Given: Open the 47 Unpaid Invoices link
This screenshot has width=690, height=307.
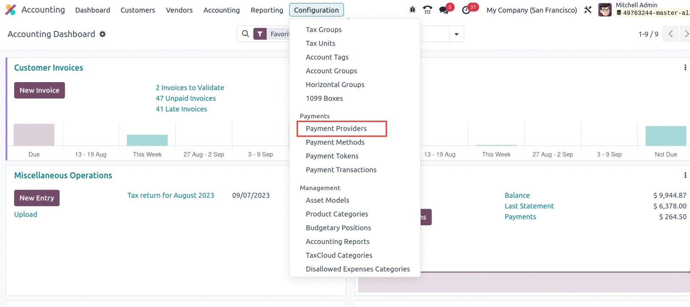Looking at the screenshot, I should point(186,98).
